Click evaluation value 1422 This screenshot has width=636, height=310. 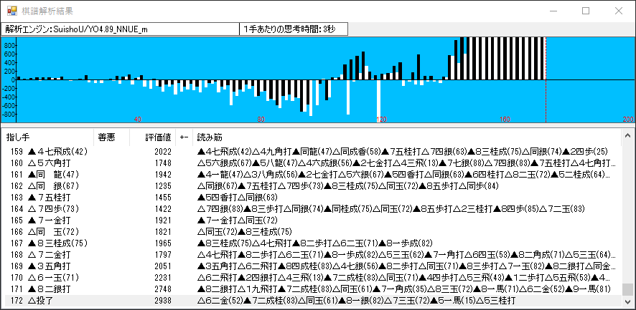(x=163, y=209)
